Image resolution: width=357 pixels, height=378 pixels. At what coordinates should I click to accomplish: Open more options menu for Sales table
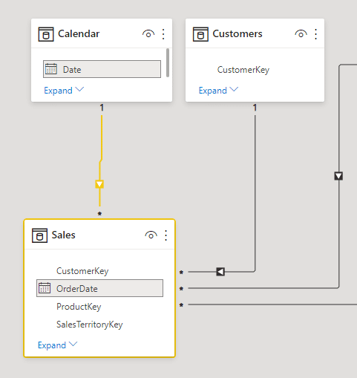[166, 235]
